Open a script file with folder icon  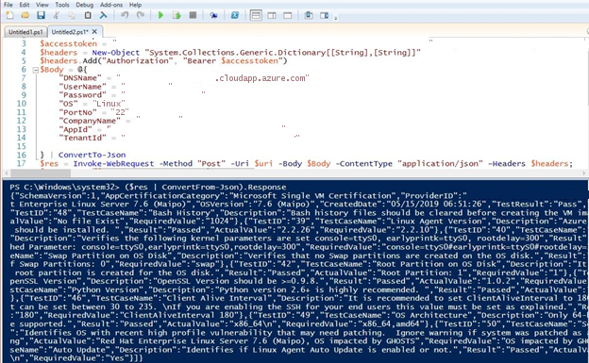tap(25, 15)
